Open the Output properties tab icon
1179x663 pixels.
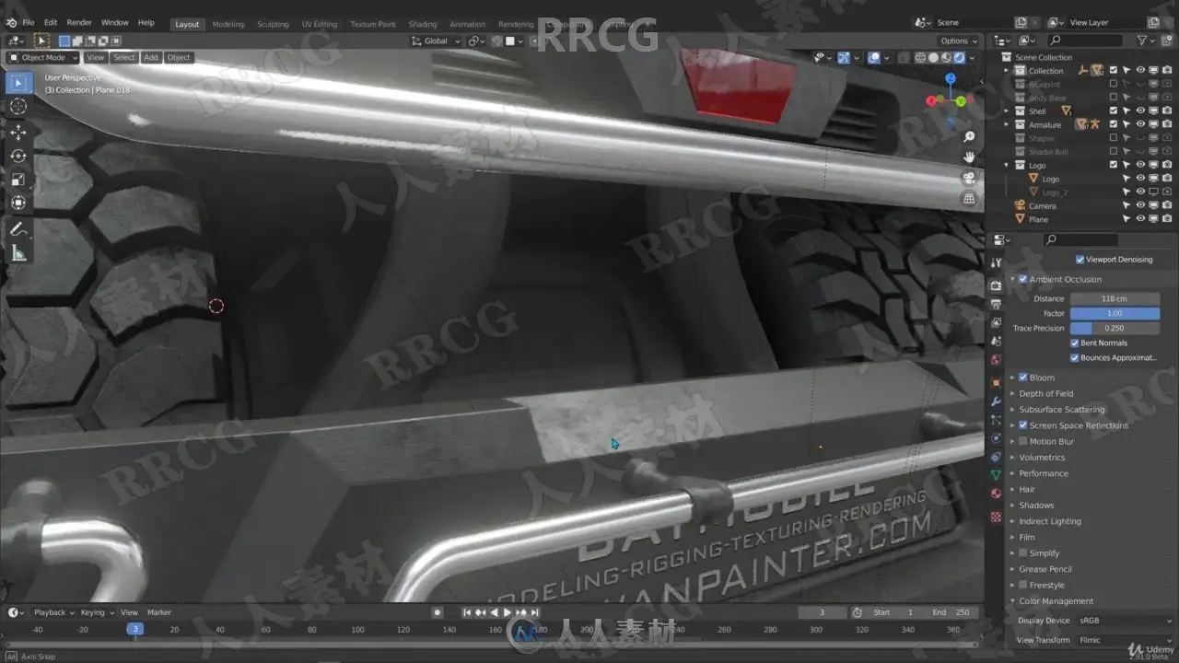tap(996, 304)
